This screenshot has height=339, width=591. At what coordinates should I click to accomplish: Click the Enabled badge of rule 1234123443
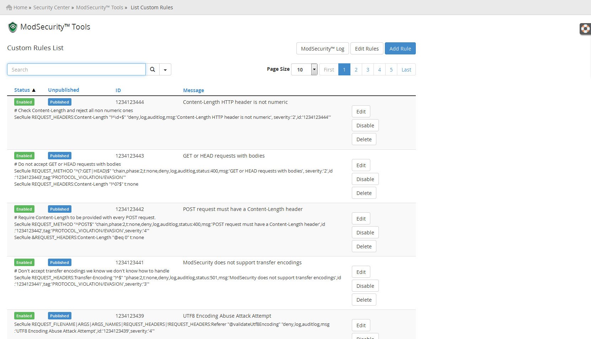click(x=24, y=156)
